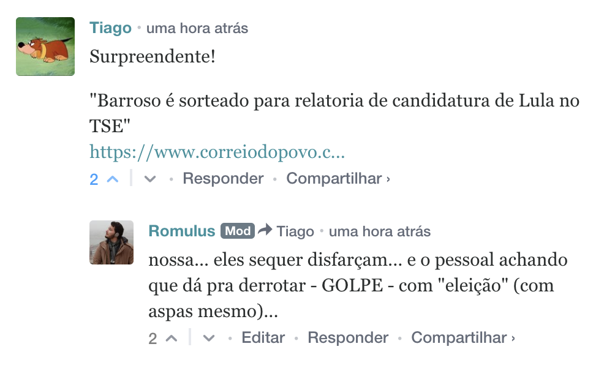Click Romulus's profile photo avatar
This screenshot has height=382, width=604.
point(111,242)
